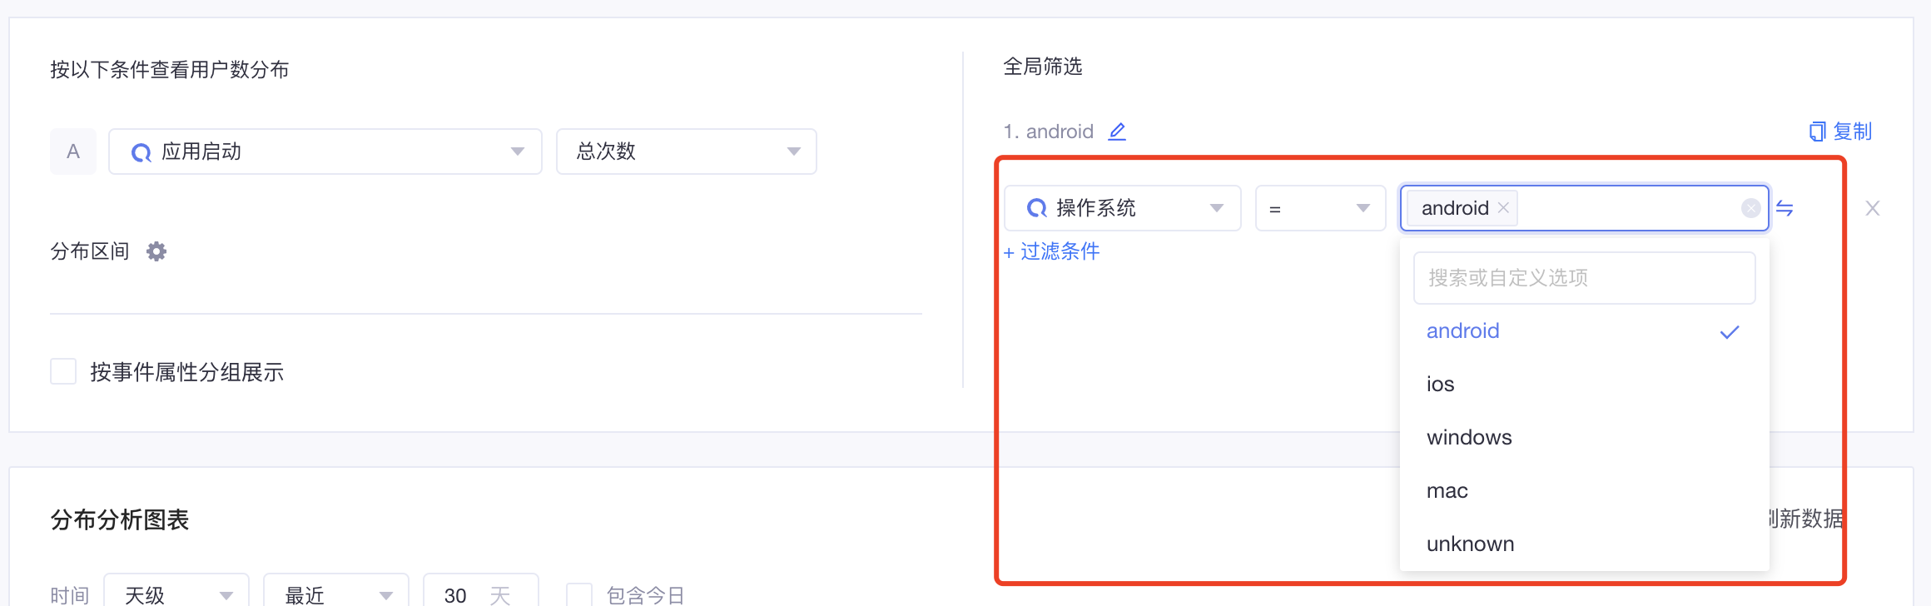Uncheck the selected android option in list

[1585, 331]
